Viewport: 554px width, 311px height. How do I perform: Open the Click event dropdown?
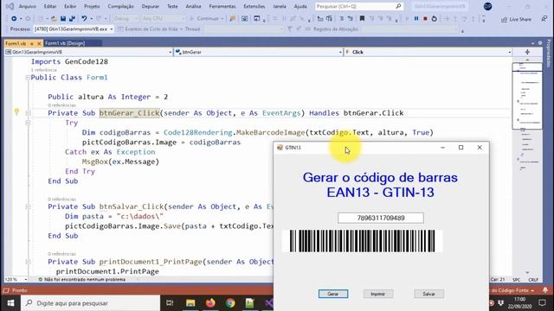point(428,52)
